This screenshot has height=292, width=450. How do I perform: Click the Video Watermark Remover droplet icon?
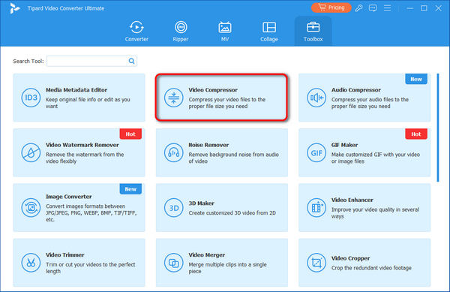(31, 152)
